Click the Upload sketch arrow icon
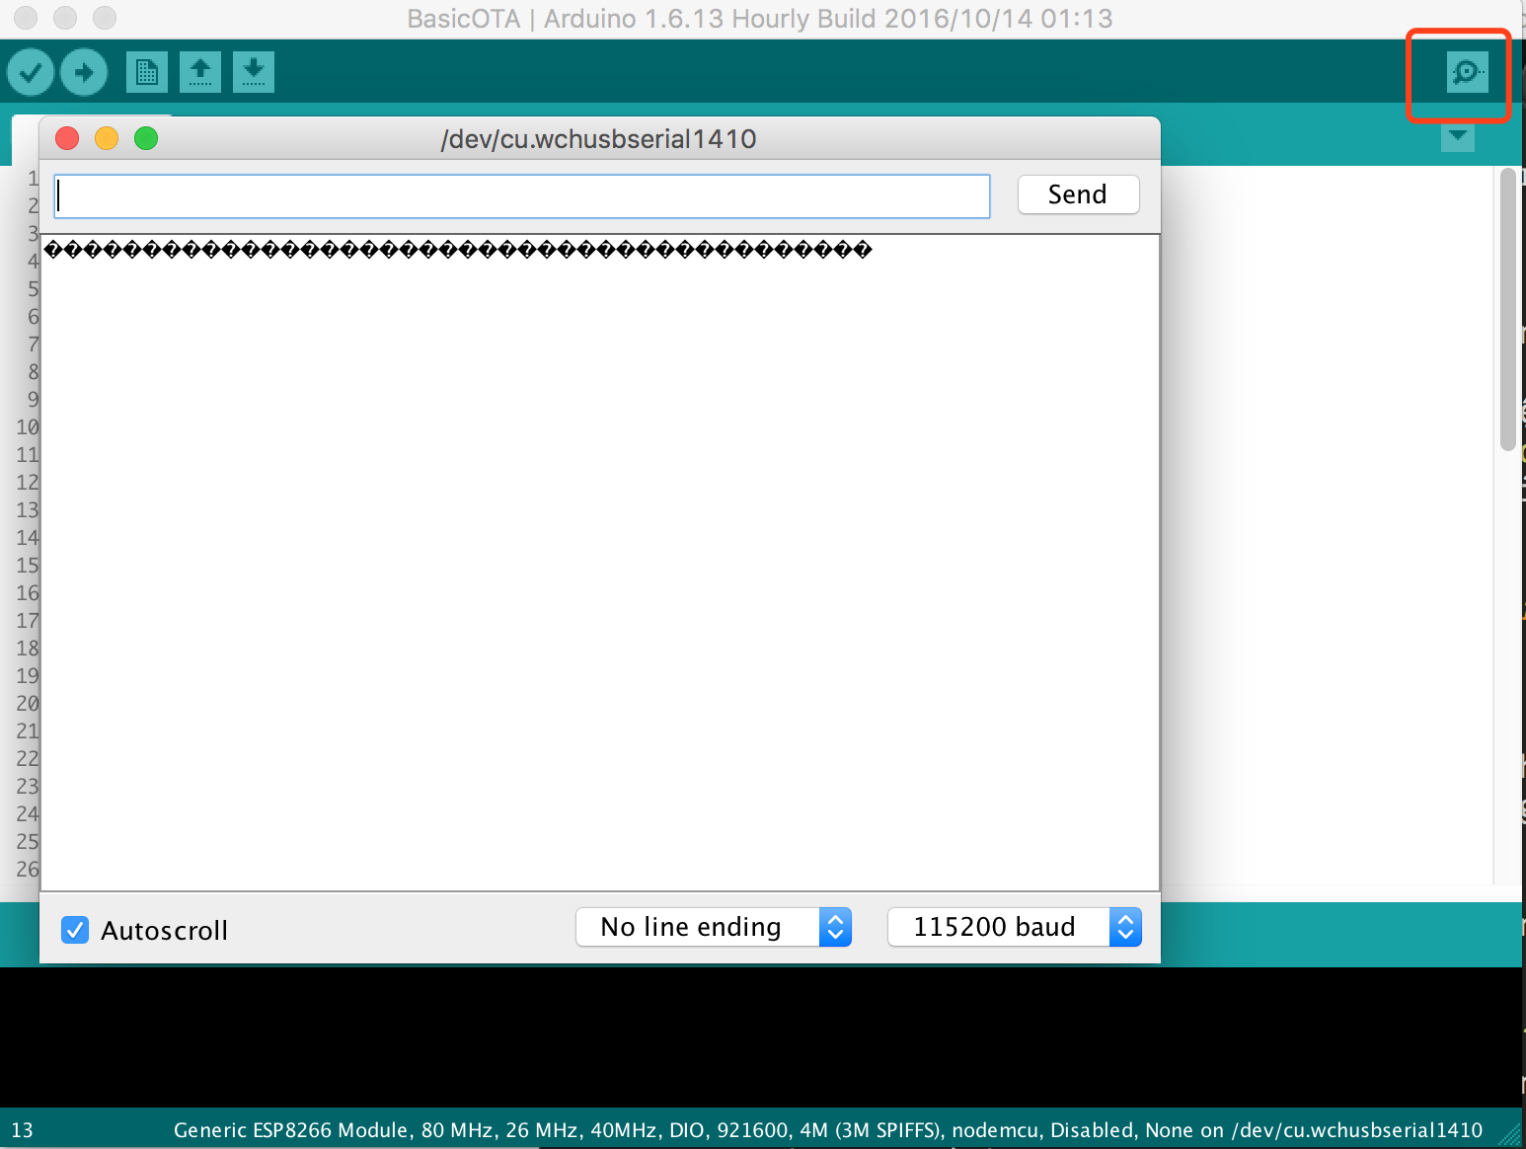The image size is (1526, 1149). coord(84,72)
